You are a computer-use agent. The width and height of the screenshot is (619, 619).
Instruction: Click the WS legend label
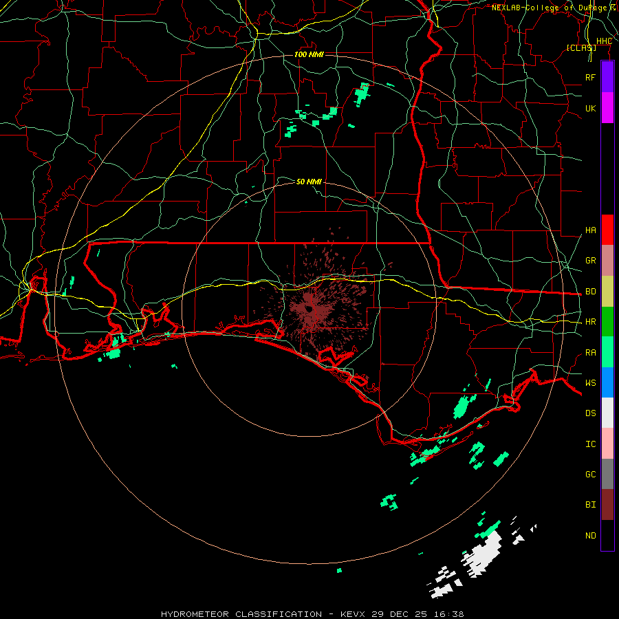click(590, 382)
